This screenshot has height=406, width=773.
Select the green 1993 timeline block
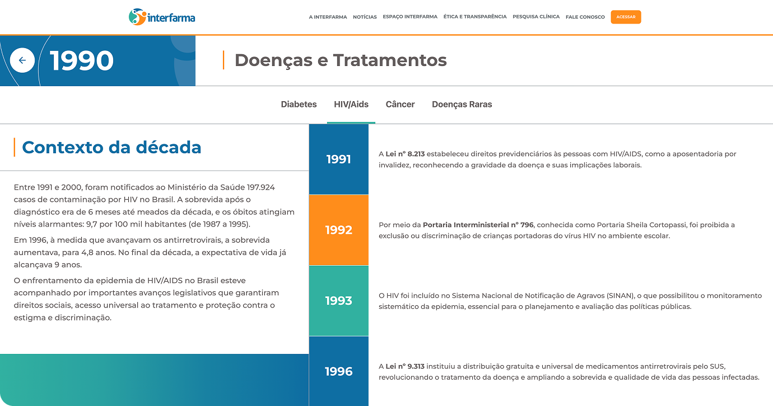coord(339,301)
